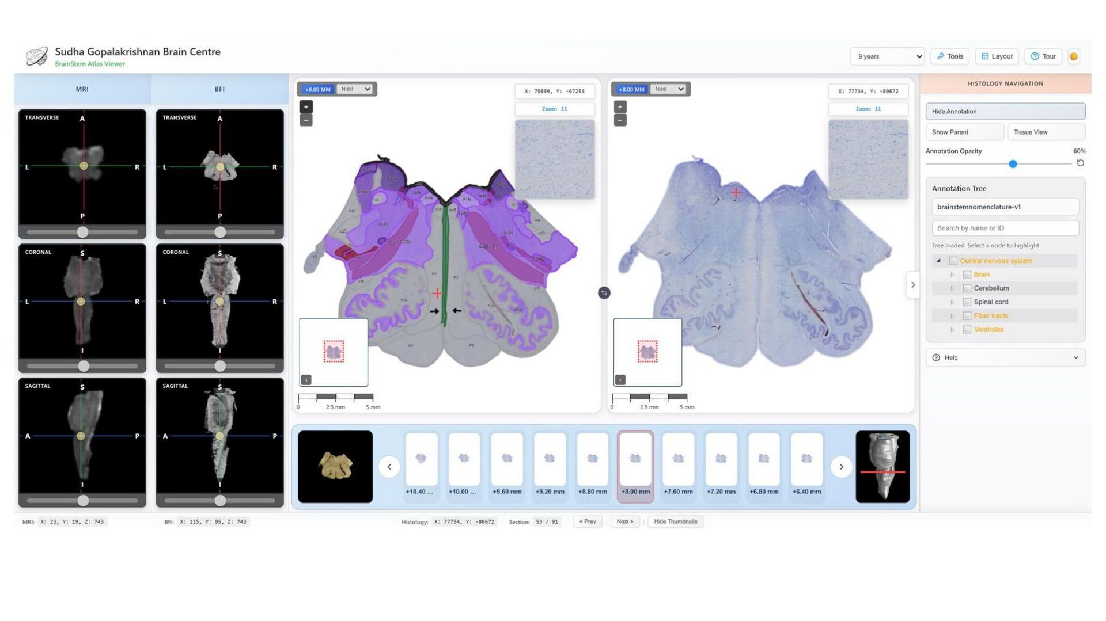
Task: Toggle the Fiber tracts checkbox
Action: point(967,316)
